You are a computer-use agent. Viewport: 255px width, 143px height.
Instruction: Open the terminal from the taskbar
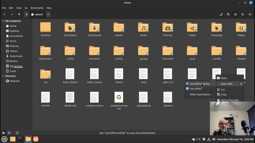click(20, 139)
